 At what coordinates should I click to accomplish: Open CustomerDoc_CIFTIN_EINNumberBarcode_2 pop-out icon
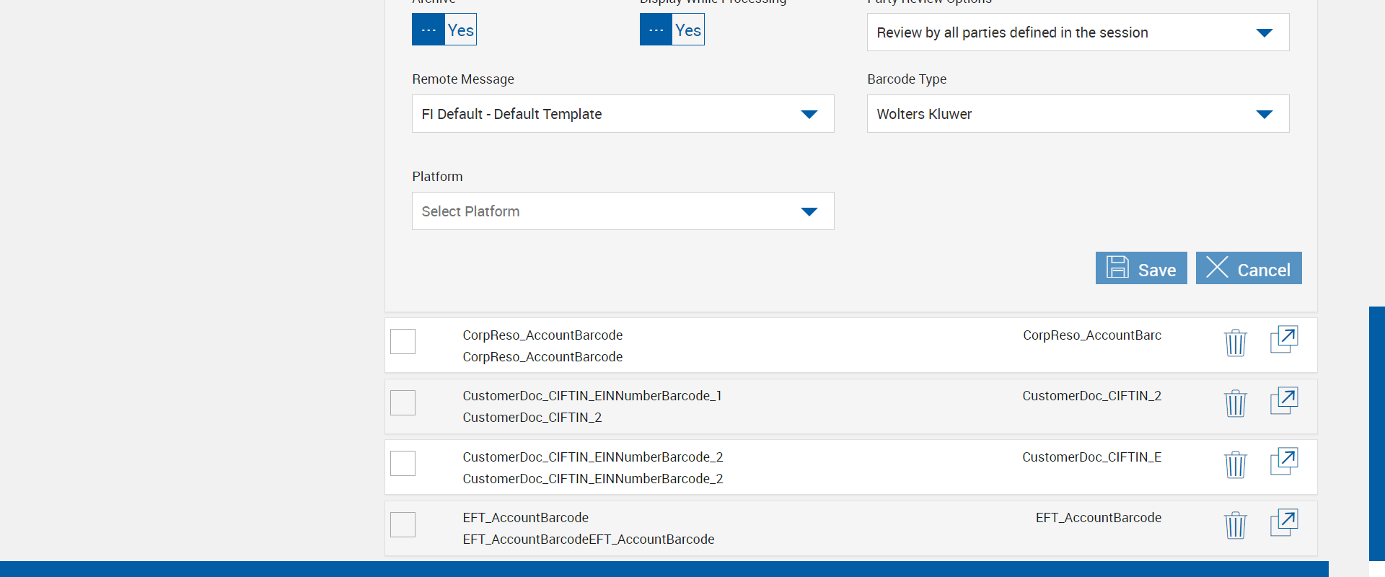tap(1283, 462)
